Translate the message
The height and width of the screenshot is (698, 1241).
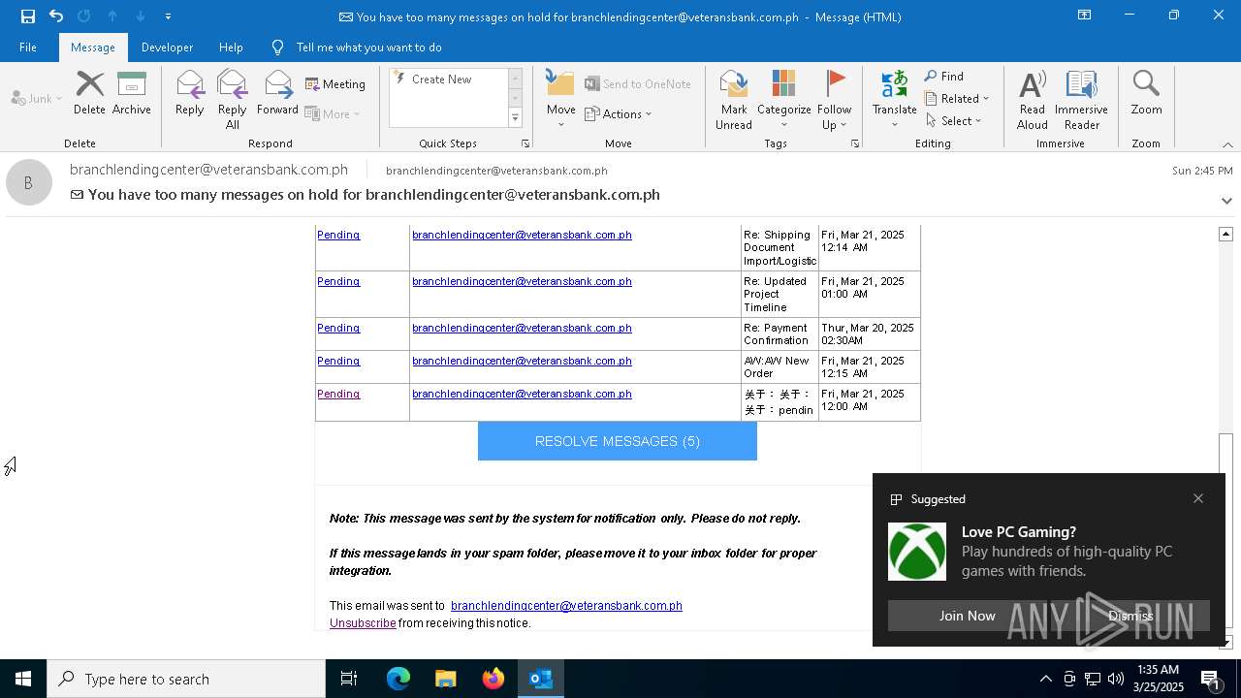click(894, 100)
